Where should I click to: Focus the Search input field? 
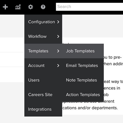coord(89,7)
